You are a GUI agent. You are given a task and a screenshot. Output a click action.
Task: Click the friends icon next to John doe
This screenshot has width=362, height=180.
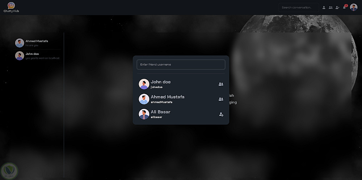point(221,84)
